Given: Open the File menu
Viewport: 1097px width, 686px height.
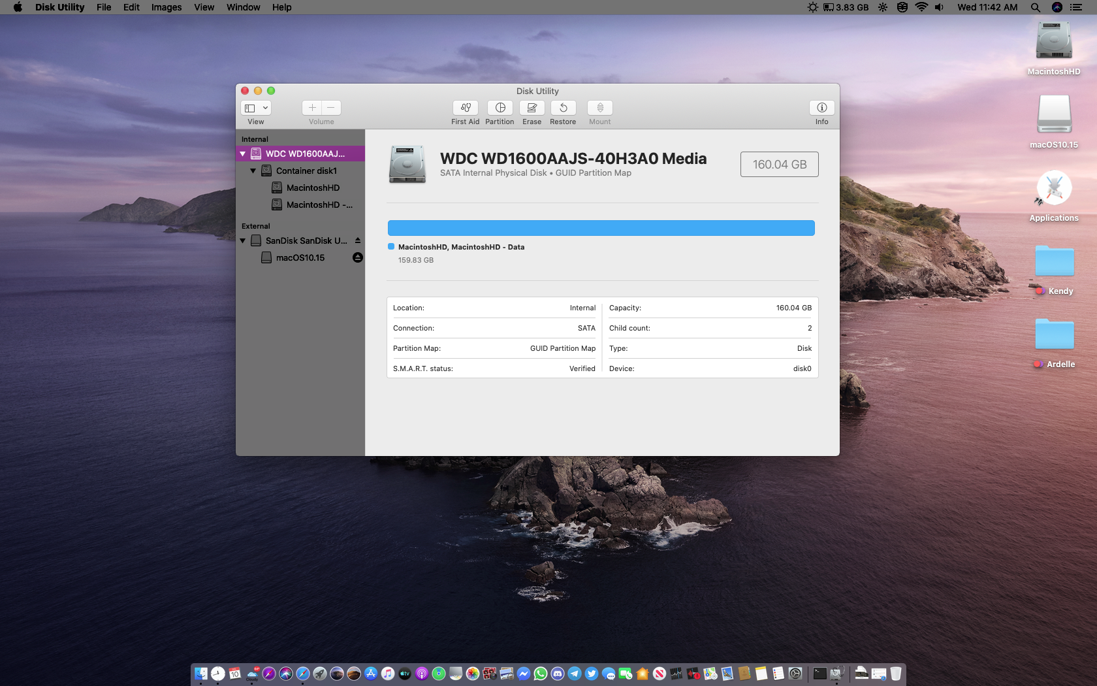Looking at the screenshot, I should 104,7.
